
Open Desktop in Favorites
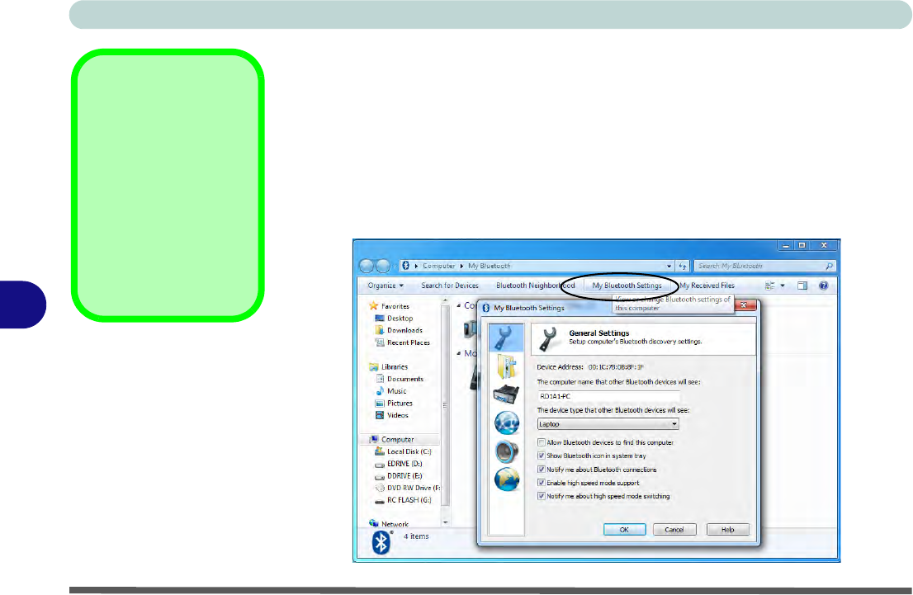coord(395,319)
